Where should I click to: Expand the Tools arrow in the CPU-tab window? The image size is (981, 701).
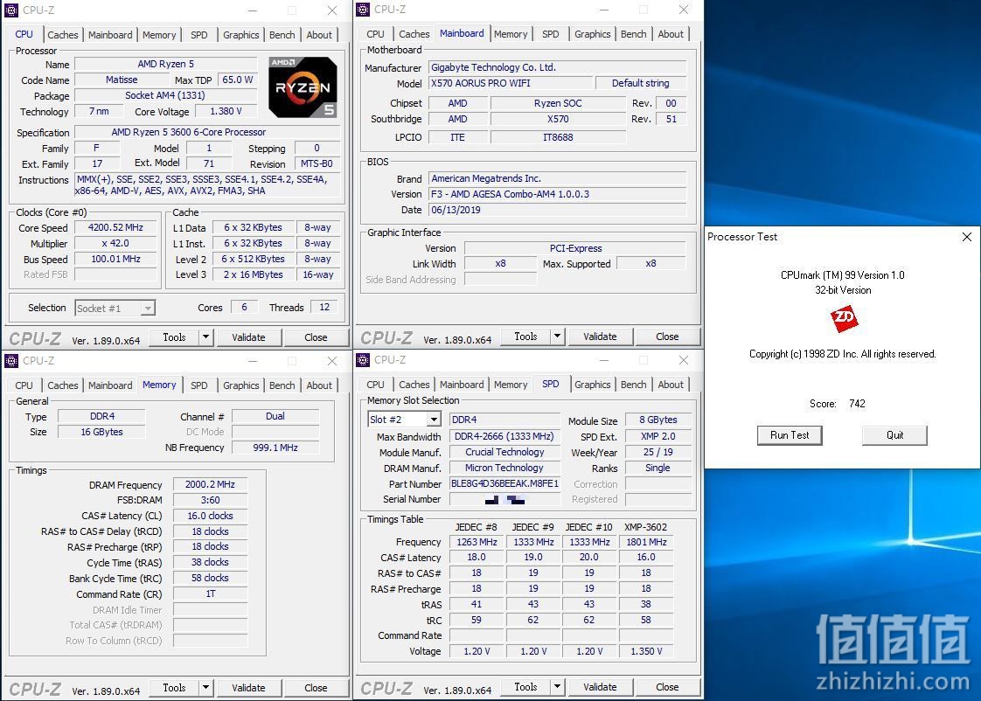(205, 337)
